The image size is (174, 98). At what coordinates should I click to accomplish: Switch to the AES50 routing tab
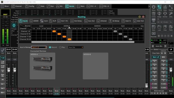(34, 21)
